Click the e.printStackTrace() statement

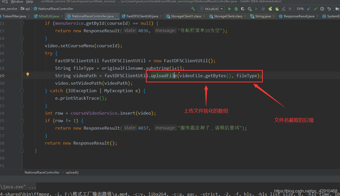[81, 98]
